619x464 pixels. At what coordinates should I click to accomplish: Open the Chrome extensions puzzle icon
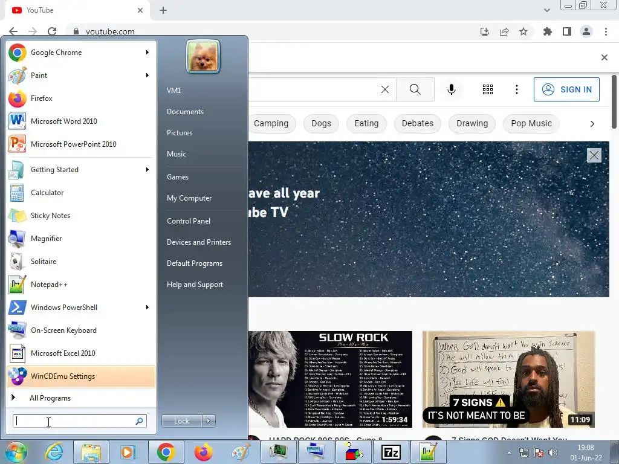click(x=547, y=31)
